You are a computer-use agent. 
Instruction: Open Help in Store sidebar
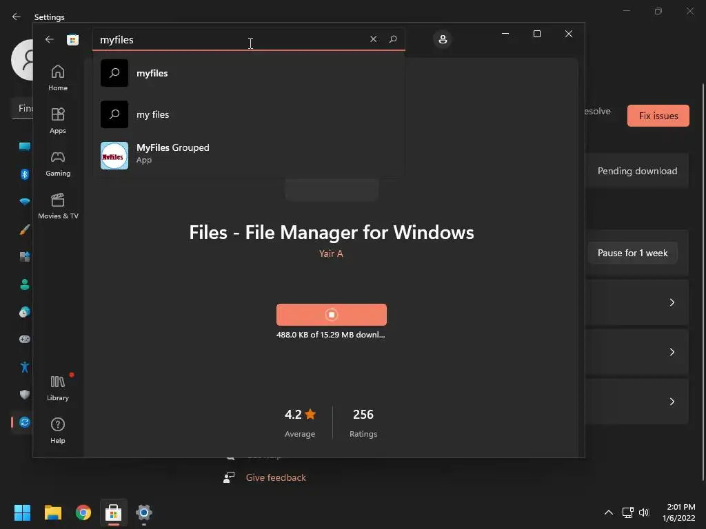(x=58, y=431)
